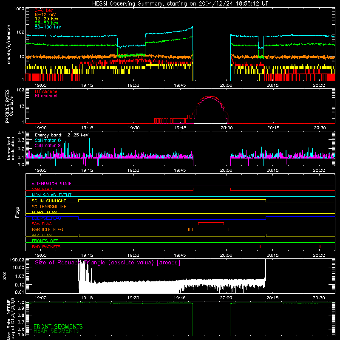
Task: Click the BAD_PACKETS spike near 20:30
Action: (320, 246)
